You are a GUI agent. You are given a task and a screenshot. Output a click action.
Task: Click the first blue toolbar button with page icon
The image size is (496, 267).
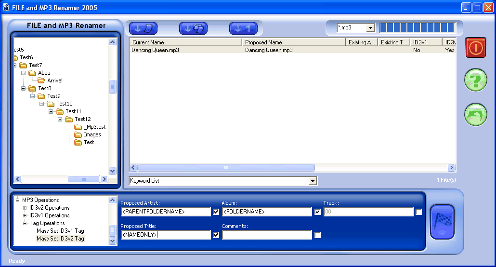pyautogui.click(x=143, y=28)
